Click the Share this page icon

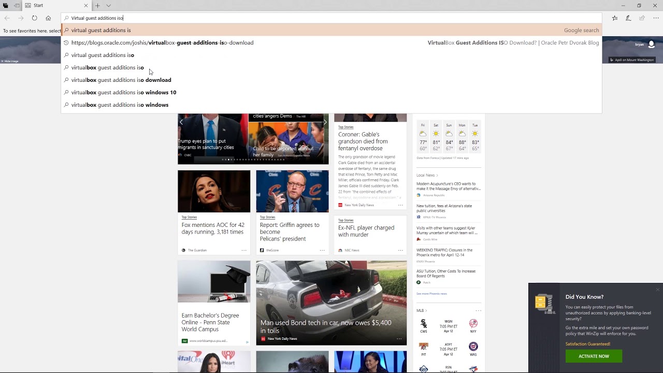point(642,18)
